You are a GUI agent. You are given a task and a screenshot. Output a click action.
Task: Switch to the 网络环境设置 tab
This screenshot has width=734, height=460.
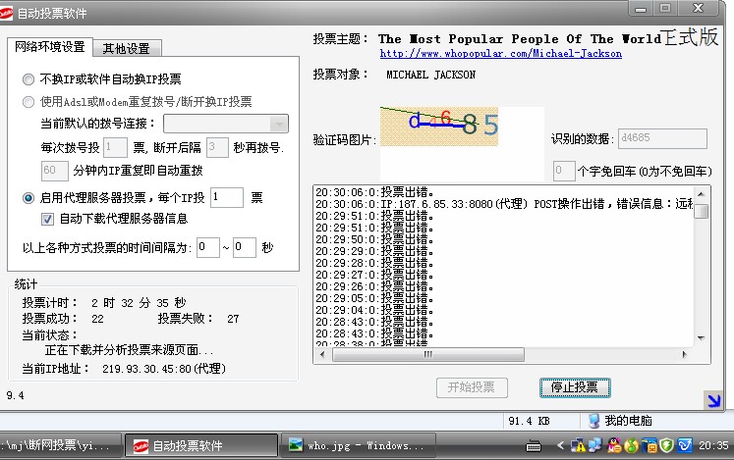tap(50, 47)
